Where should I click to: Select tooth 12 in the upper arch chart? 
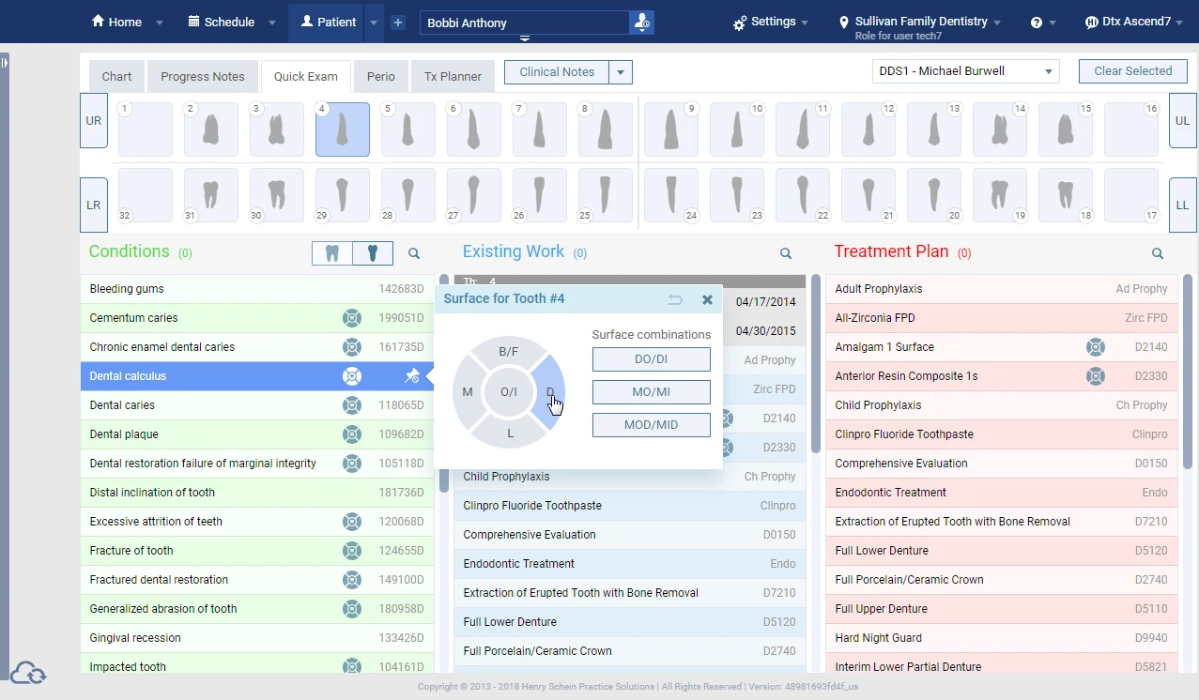869,129
